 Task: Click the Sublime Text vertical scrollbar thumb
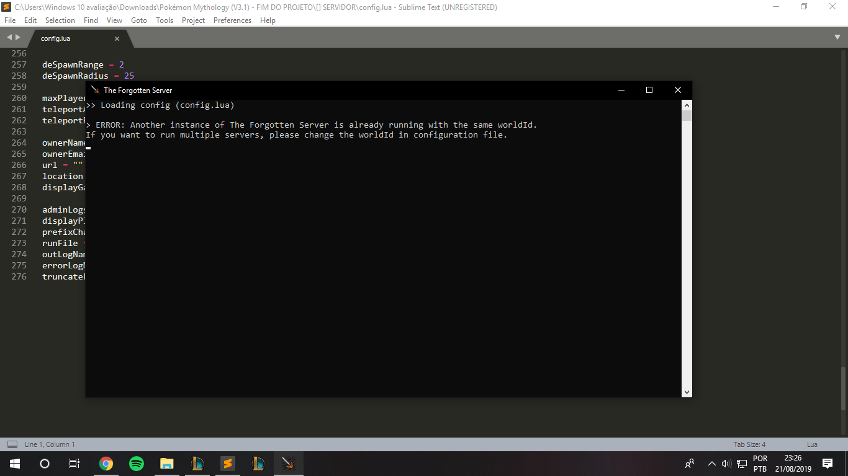pos(843,389)
